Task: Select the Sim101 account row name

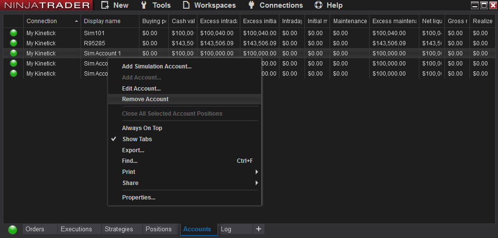Action: [x=94, y=33]
